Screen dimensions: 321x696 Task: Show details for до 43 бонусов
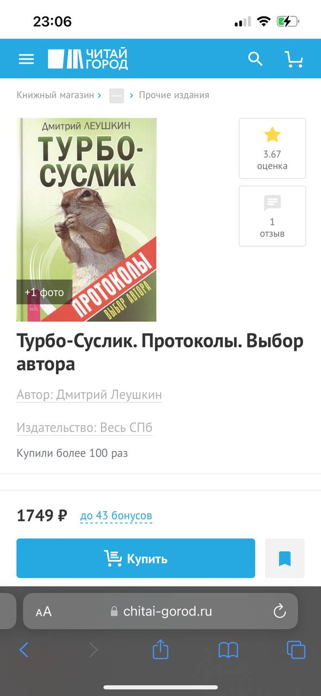coord(116,516)
